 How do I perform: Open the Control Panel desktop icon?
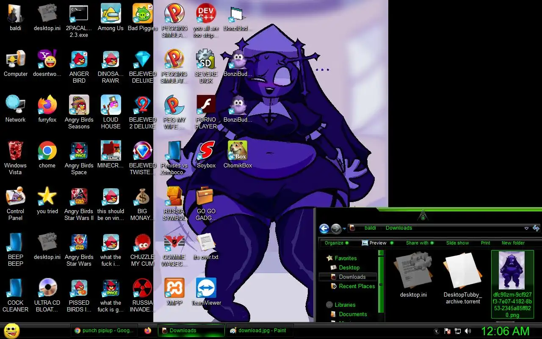pyautogui.click(x=16, y=204)
